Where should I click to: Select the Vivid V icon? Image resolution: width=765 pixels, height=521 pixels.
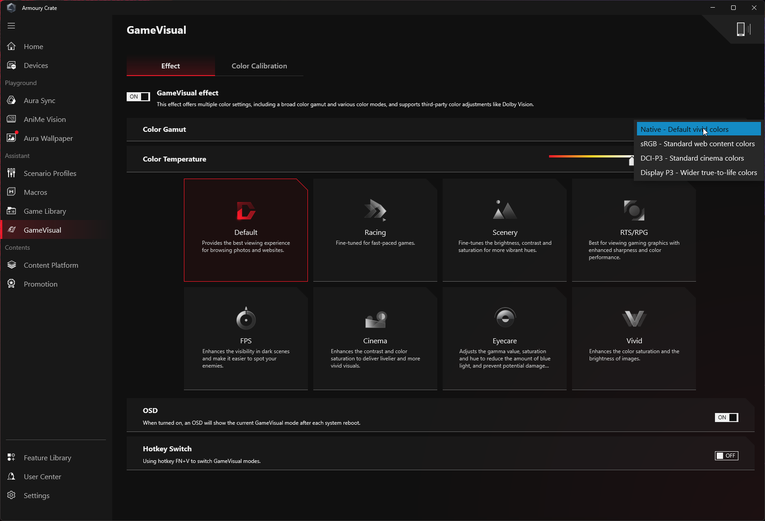coord(634,319)
